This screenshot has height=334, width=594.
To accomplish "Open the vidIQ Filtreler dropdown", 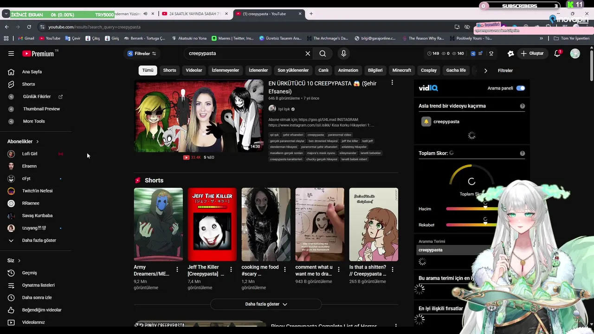I will coord(142,53).
